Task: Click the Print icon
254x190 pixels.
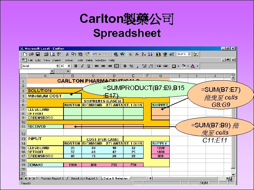Action: coord(46,54)
